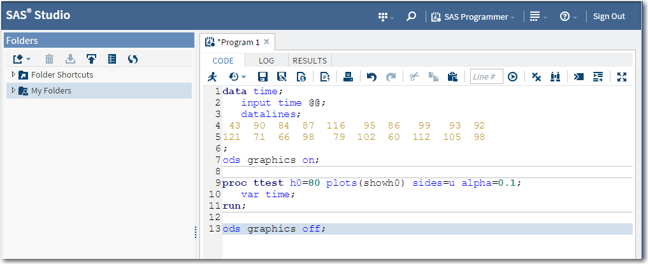Click the Find and replace binoculars icon
Viewport: 648px width, 264px height.
(x=555, y=77)
